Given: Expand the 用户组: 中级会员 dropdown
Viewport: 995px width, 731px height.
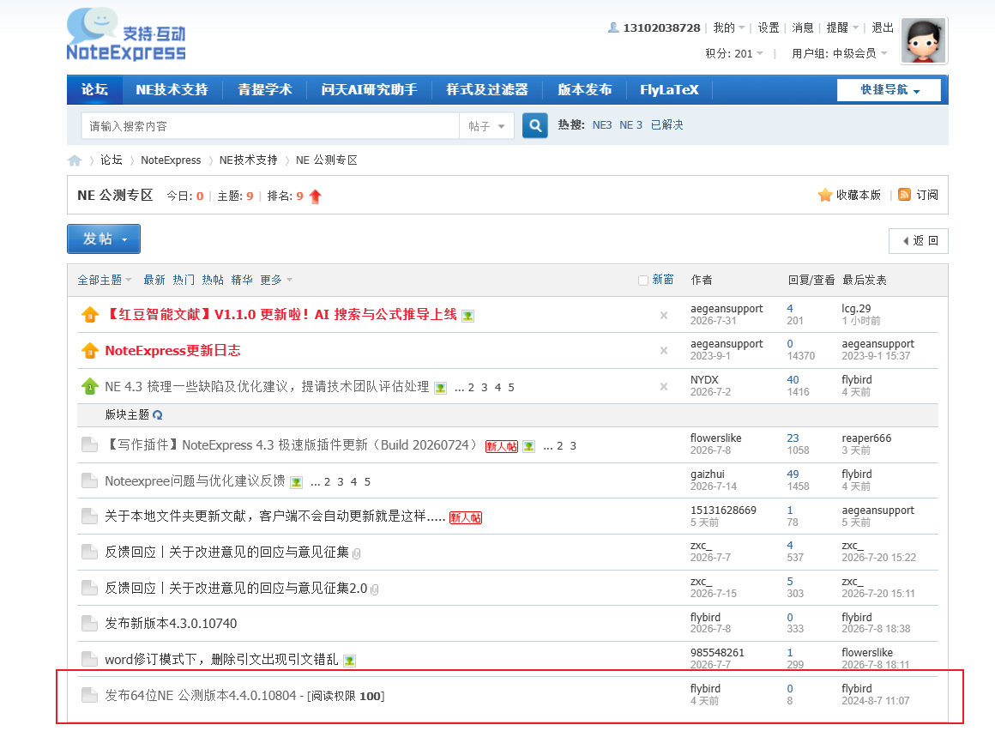Looking at the screenshot, I should click(x=839, y=54).
